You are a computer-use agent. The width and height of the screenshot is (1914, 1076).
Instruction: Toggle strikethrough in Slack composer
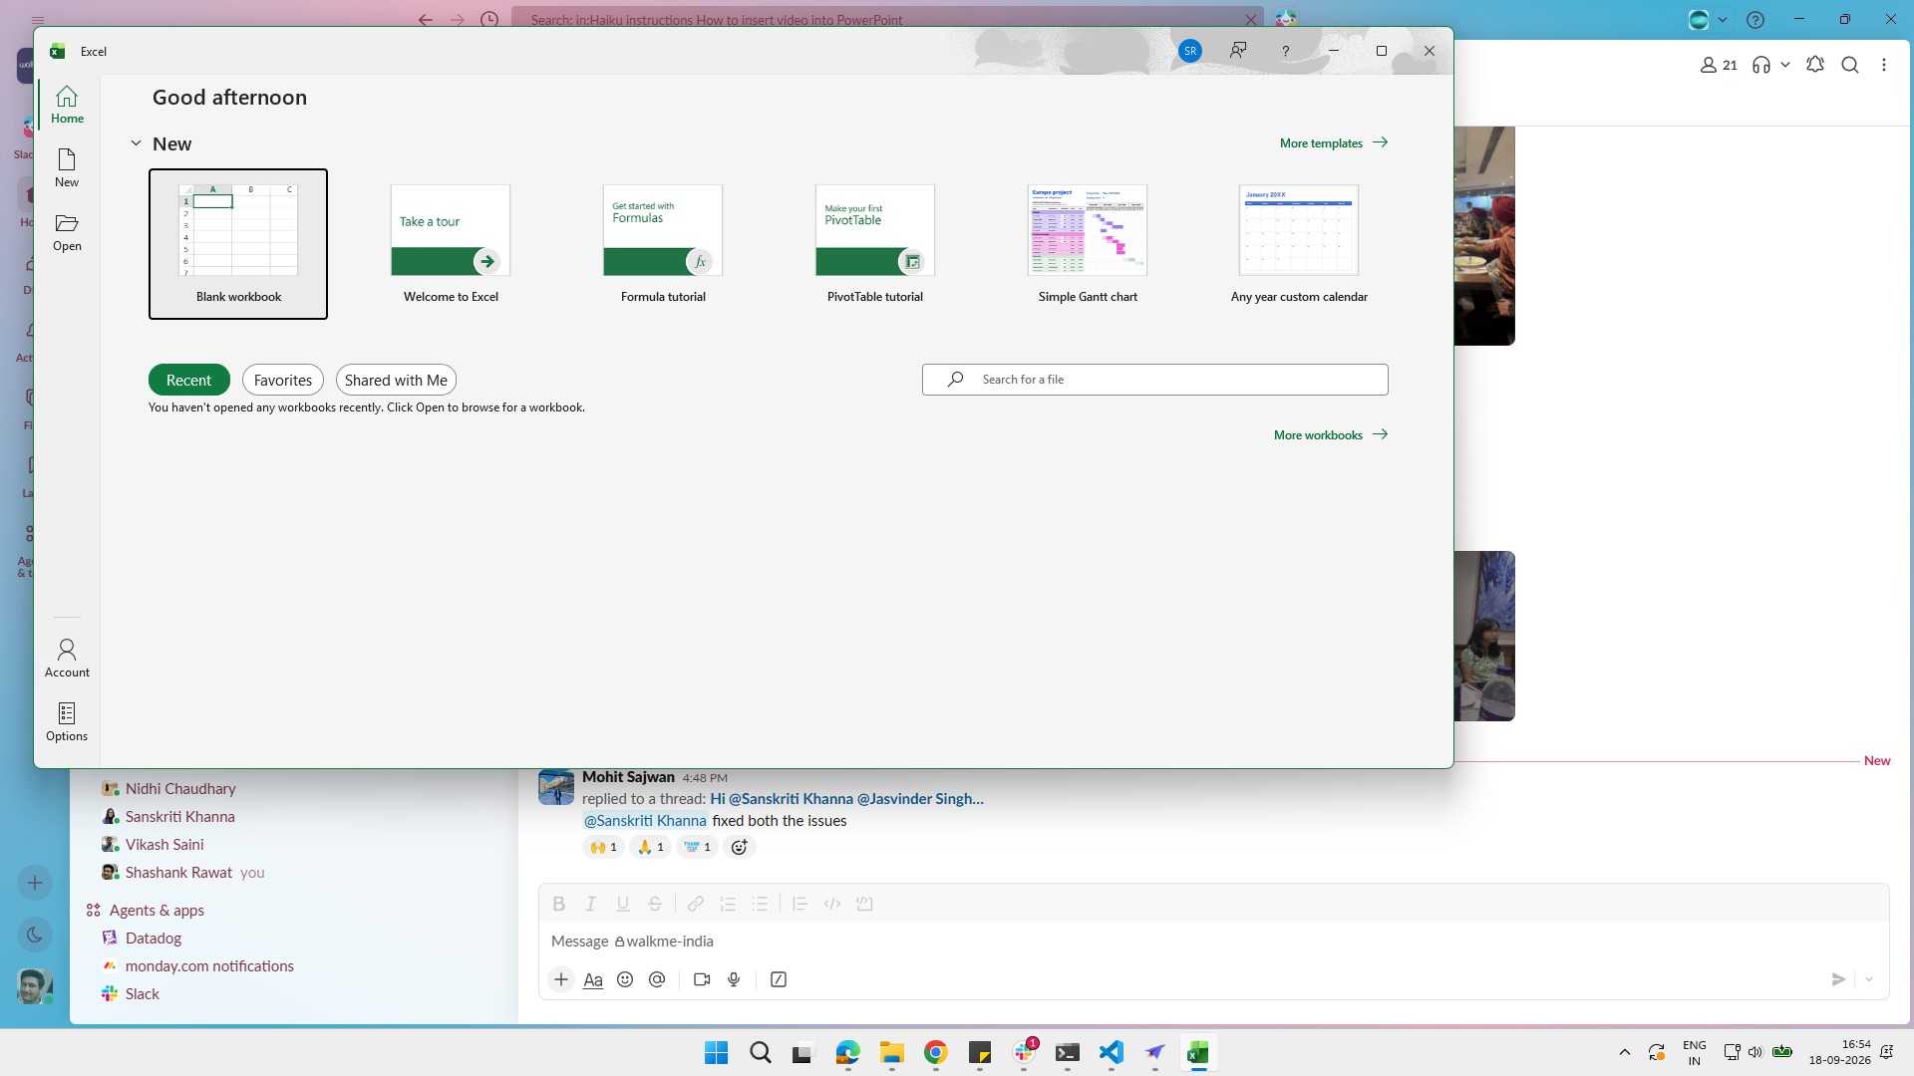(655, 904)
